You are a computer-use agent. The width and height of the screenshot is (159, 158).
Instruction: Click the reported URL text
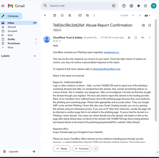point(78,132)
